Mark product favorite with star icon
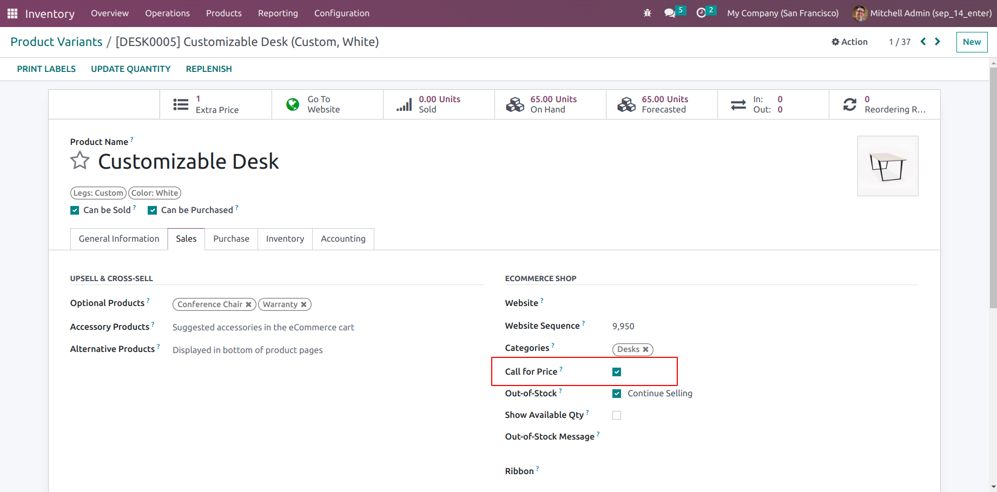997x492 pixels. tap(80, 161)
